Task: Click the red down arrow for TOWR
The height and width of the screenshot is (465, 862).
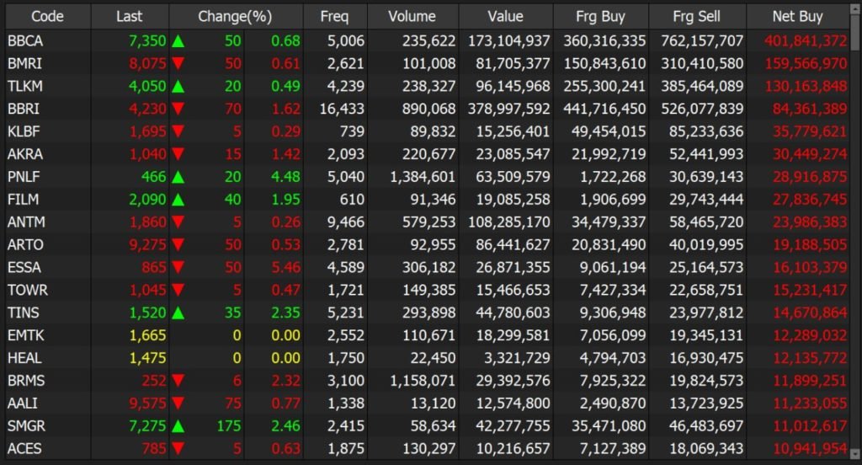Action: [x=178, y=290]
